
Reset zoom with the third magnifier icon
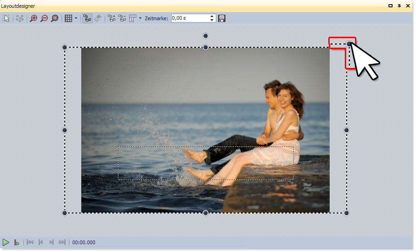coord(55,18)
